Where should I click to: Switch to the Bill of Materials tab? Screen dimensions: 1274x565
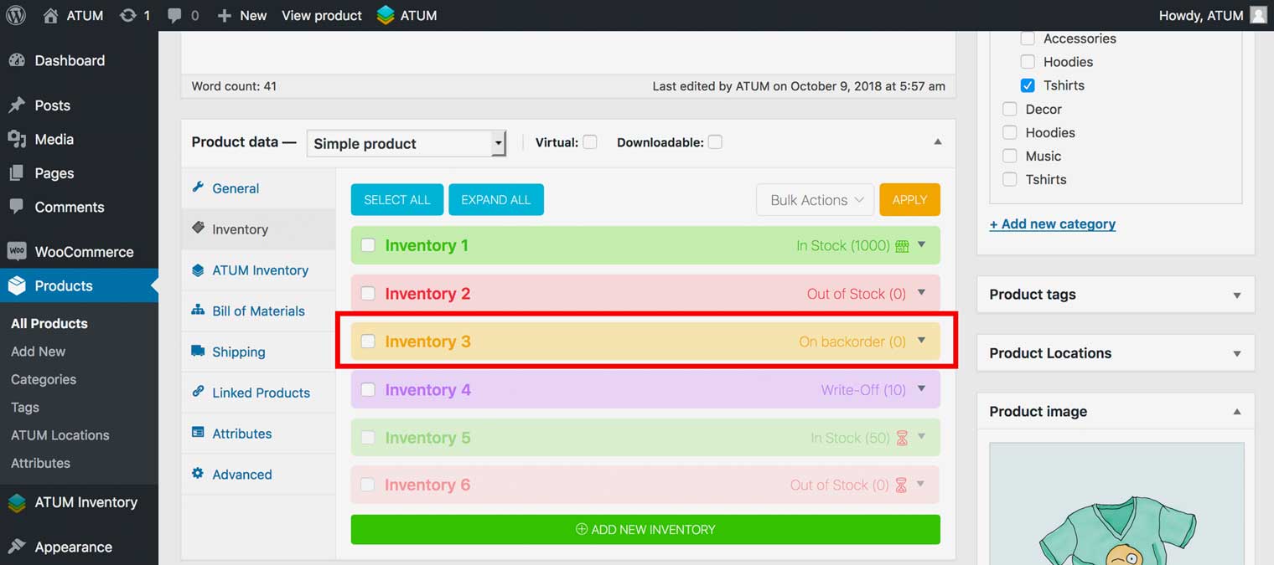[258, 311]
